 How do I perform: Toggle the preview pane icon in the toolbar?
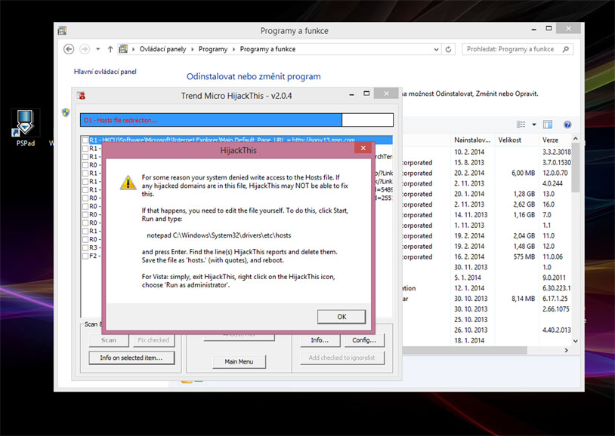pyautogui.click(x=548, y=124)
